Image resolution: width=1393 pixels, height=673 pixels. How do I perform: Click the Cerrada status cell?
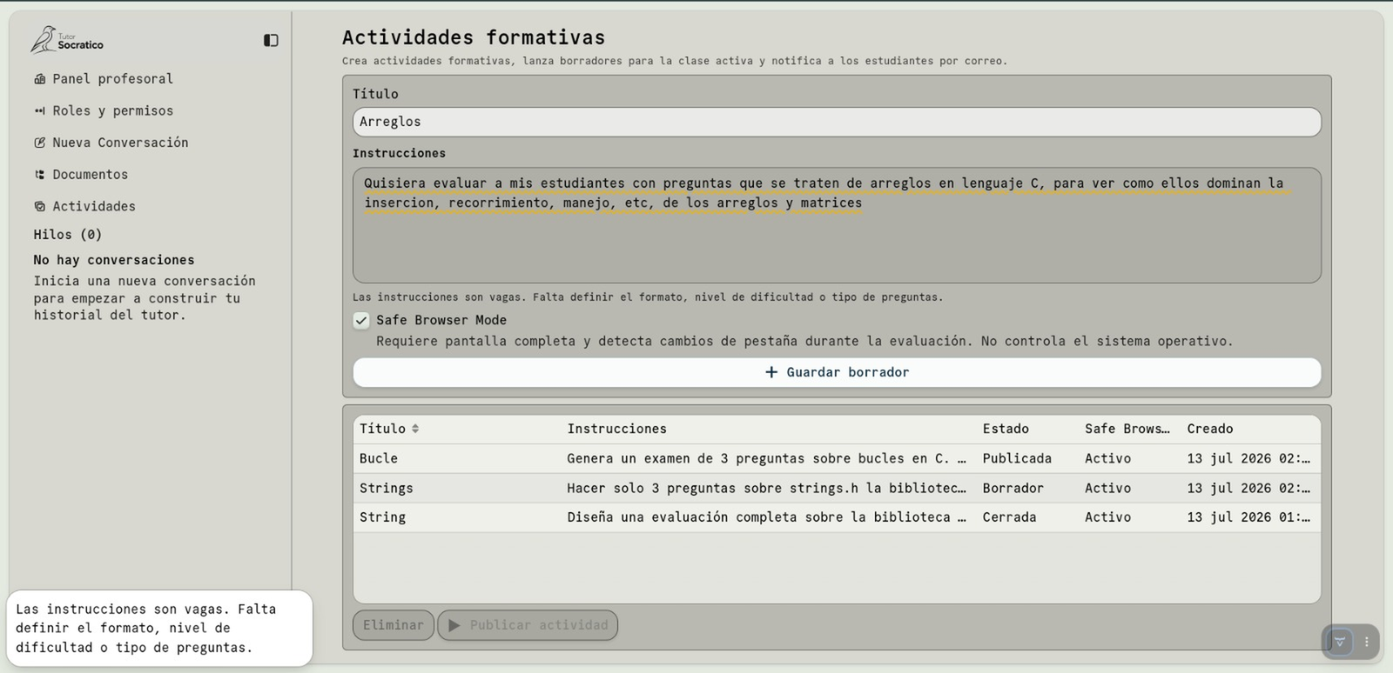pos(1010,517)
